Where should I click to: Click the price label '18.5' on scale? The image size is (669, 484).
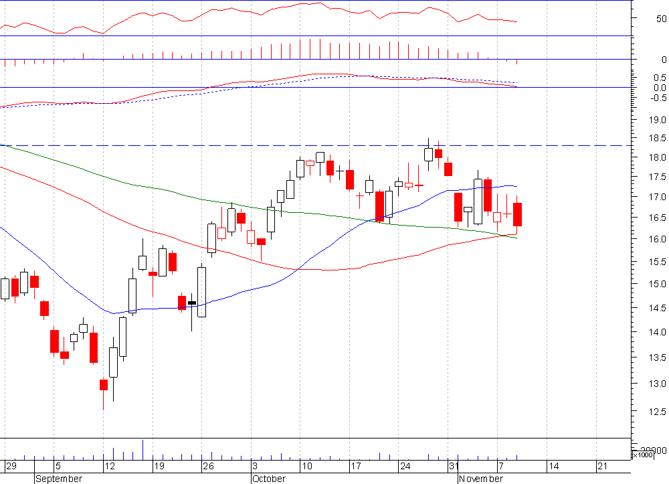coord(657,139)
